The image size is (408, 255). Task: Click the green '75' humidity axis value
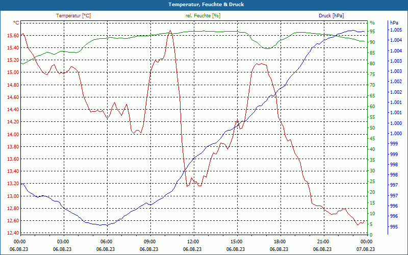(372, 74)
